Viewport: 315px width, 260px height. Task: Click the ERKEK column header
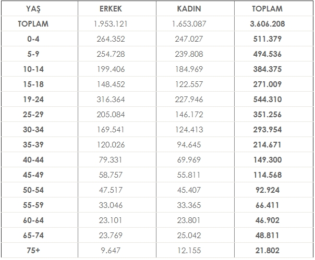point(111,9)
